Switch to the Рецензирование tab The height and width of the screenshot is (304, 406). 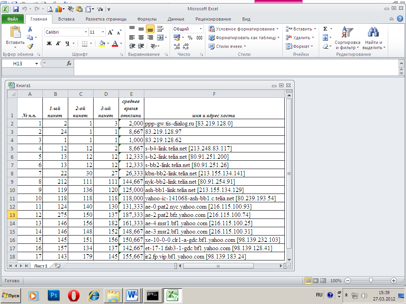point(213,19)
